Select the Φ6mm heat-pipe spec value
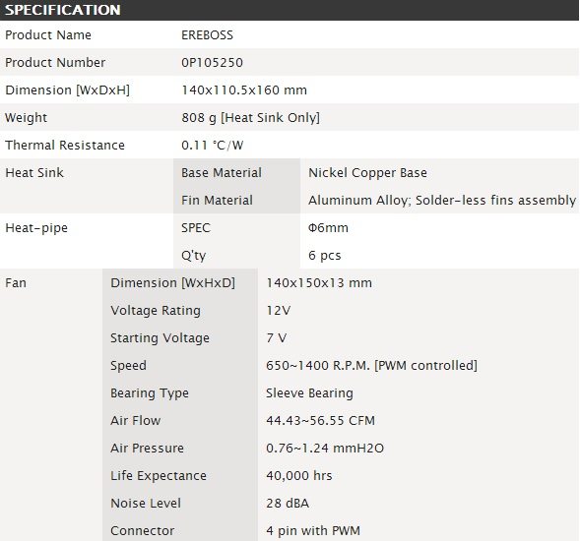580x541 pixels. (x=328, y=228)
